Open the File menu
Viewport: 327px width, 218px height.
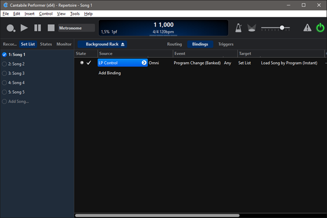coord(5,14)
